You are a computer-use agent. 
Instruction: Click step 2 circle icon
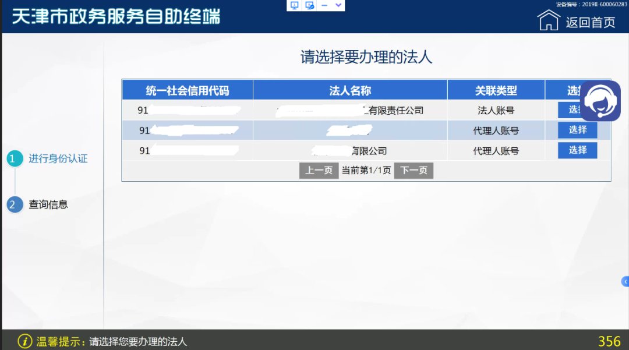point(15,204)
